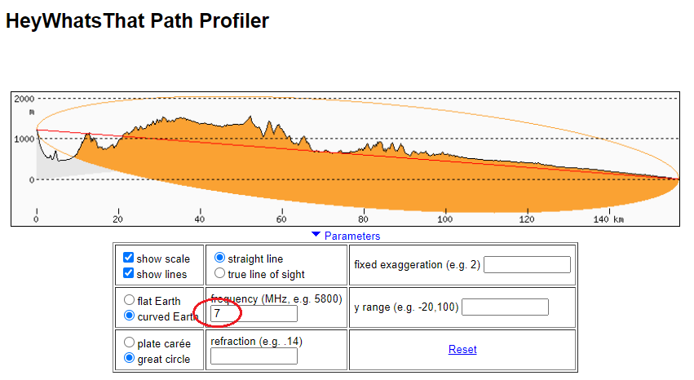Choose the curved Earth radio button
Viewport: 694px width, 380px height.
click(129, 316)
